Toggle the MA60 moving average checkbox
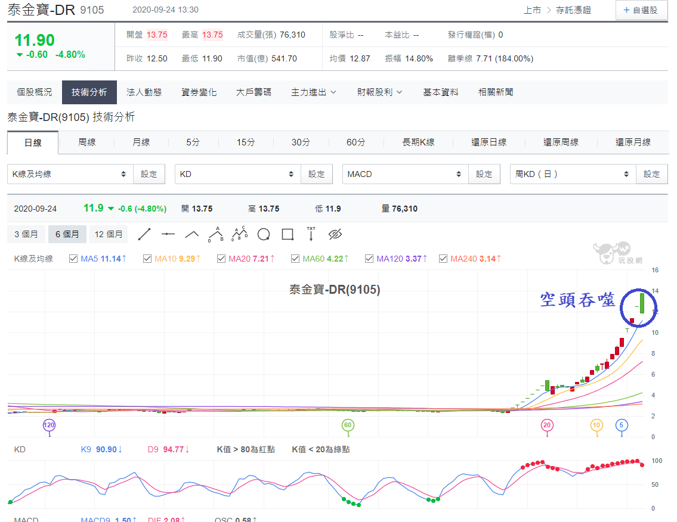 click(x=295, y=259)
